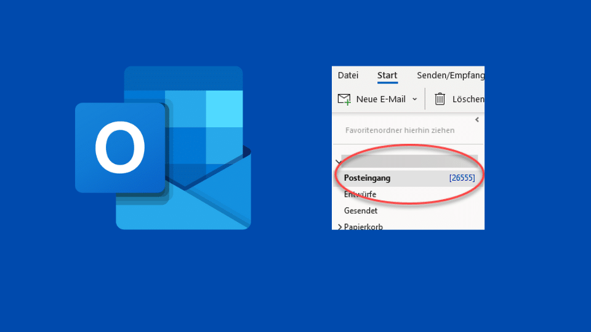Click the Löschen trash can icon
Viewport: 591px width, 332px height.
coord(440,99)
